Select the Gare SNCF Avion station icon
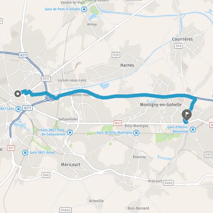The image size is (213, 213). (x=25, y=153)
